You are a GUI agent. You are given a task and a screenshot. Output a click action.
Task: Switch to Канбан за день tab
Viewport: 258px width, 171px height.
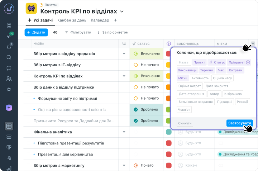pos(72,20)
